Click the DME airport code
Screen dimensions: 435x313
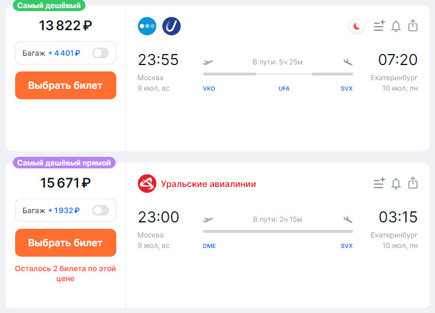coord(209,246)
